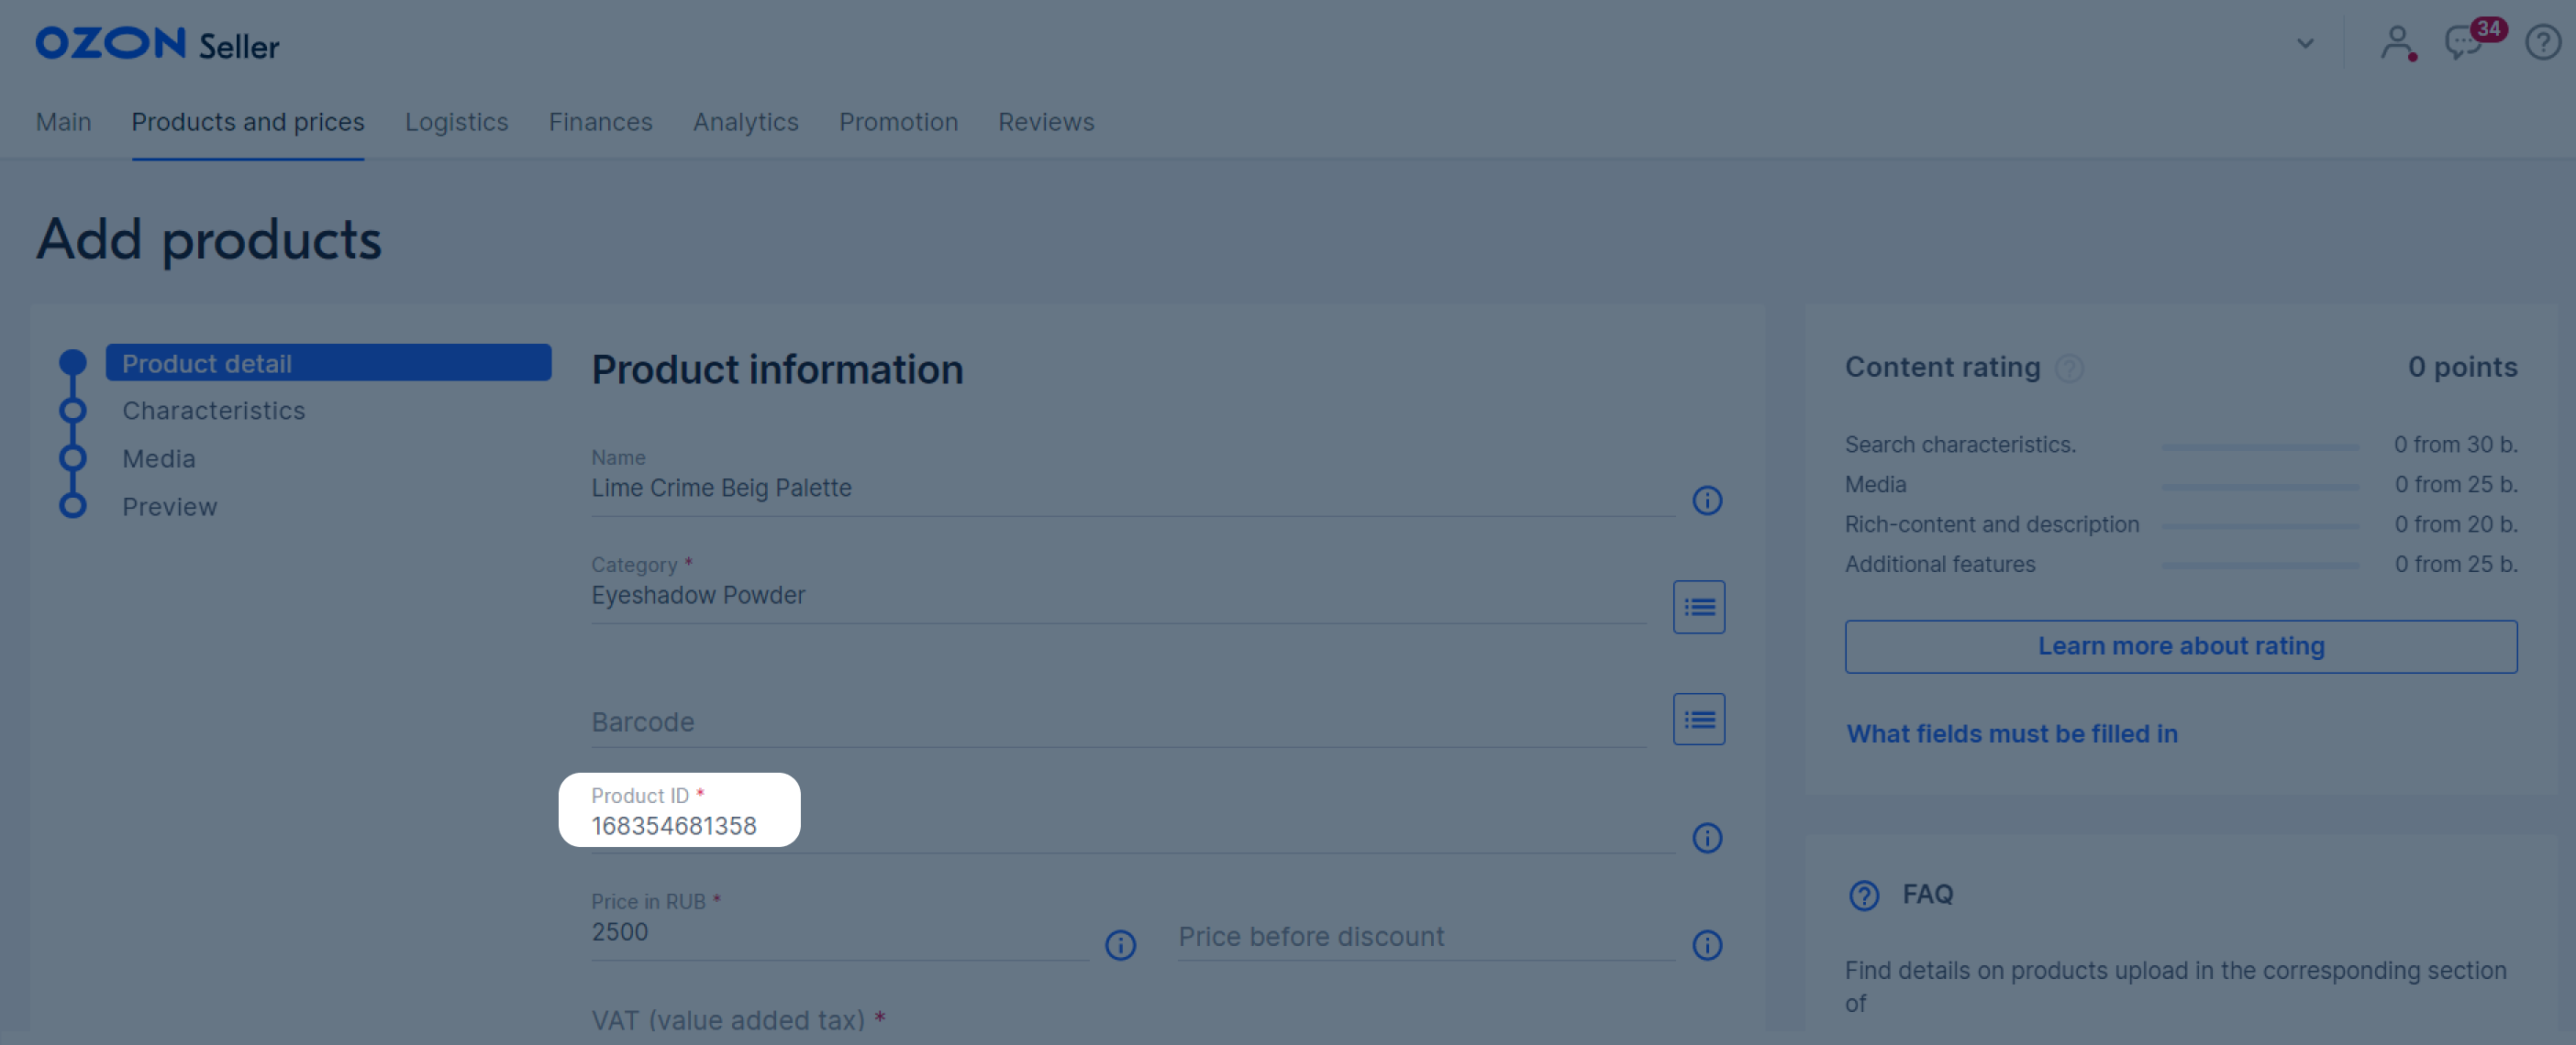Open What fields must be filled in link
The image size is (2576, 1045).
pos(2011,733)
